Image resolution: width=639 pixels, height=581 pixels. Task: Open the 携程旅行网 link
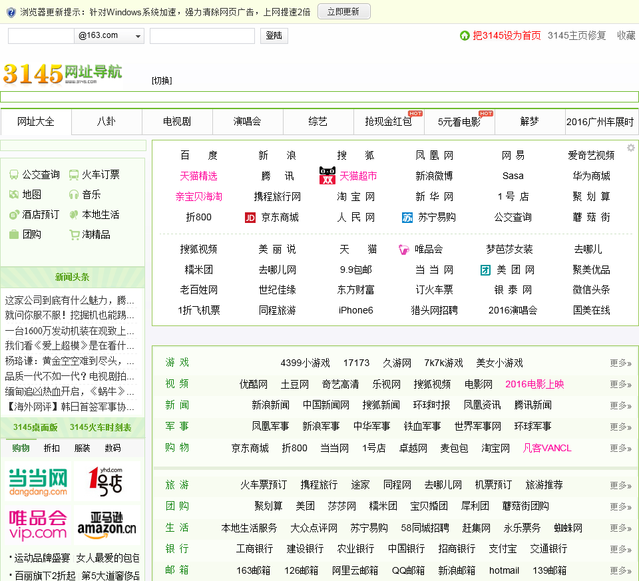[x=278, y=197]
